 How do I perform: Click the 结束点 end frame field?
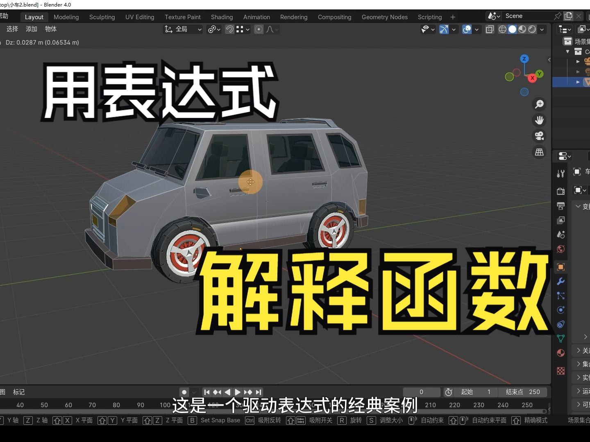(522, 392)
